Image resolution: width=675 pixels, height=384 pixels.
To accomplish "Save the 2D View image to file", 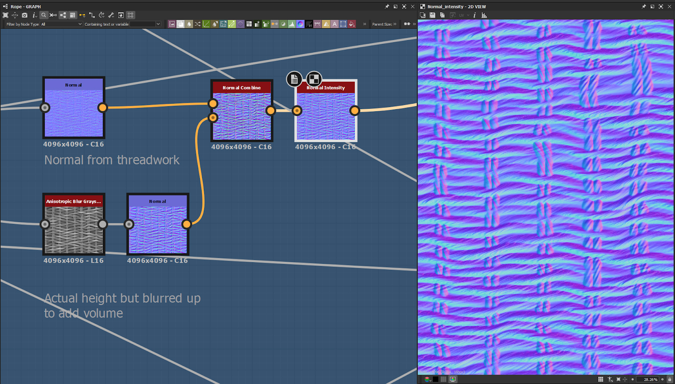I will tap(432, 15).
